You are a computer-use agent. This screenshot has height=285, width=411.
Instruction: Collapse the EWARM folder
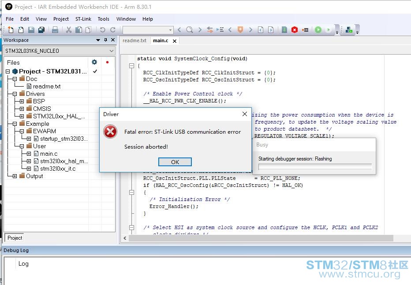[22, 131]
